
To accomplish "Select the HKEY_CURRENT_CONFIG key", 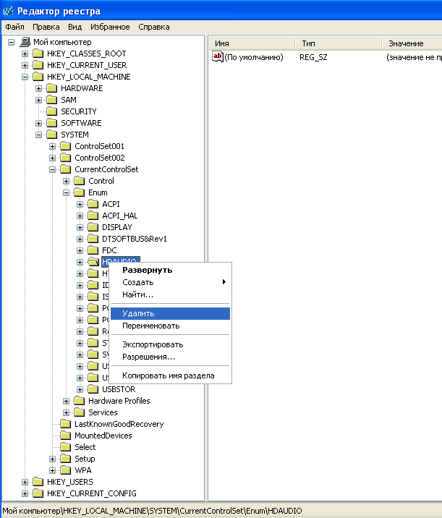I will pyautogui.click(x=90, y=493).
